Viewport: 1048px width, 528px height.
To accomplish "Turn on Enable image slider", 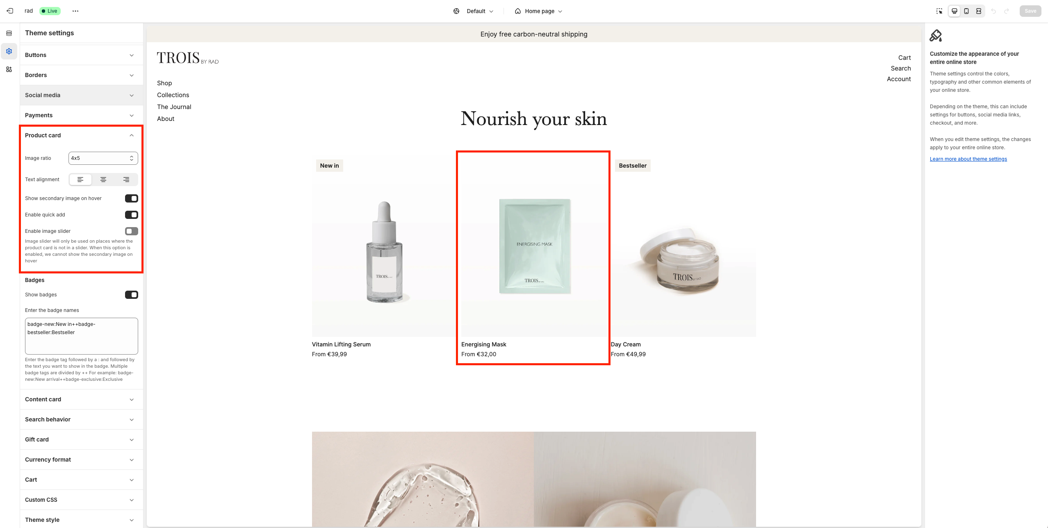I will 132,231.
